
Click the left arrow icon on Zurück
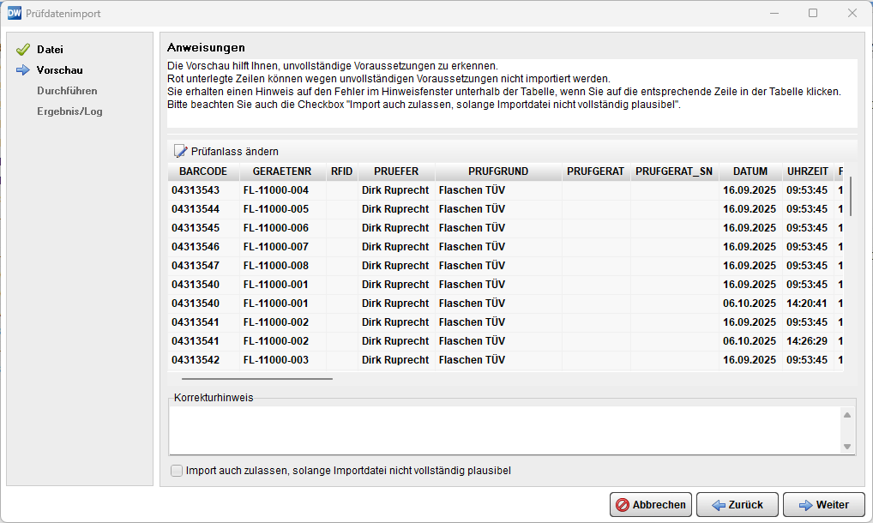click(719, 505)
